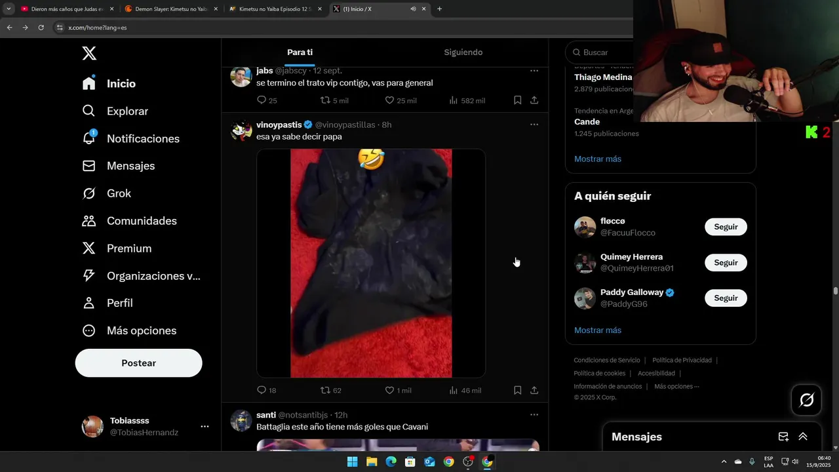Share the vinoypastis post
This screenshot has width=839, height=472.
coord(534,390)
